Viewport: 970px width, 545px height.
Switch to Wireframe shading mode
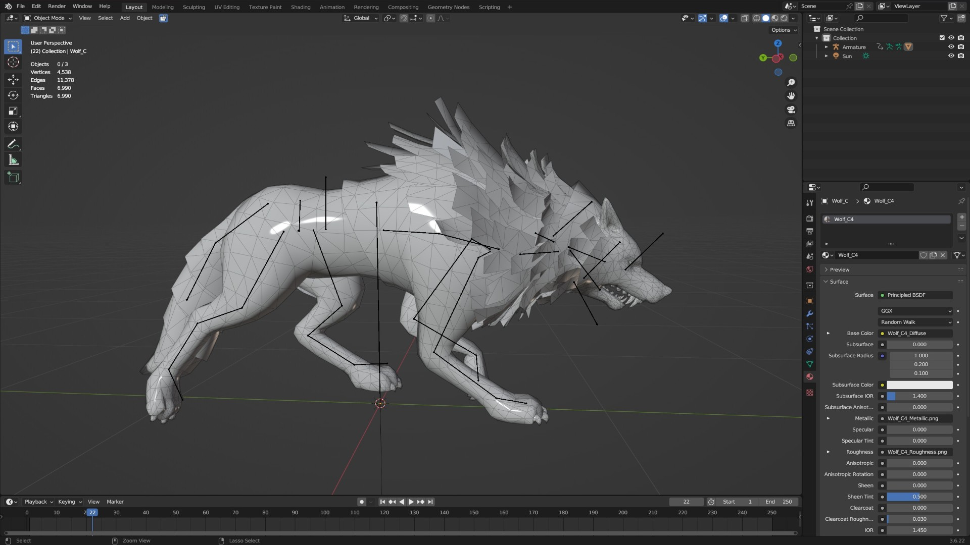756,18
